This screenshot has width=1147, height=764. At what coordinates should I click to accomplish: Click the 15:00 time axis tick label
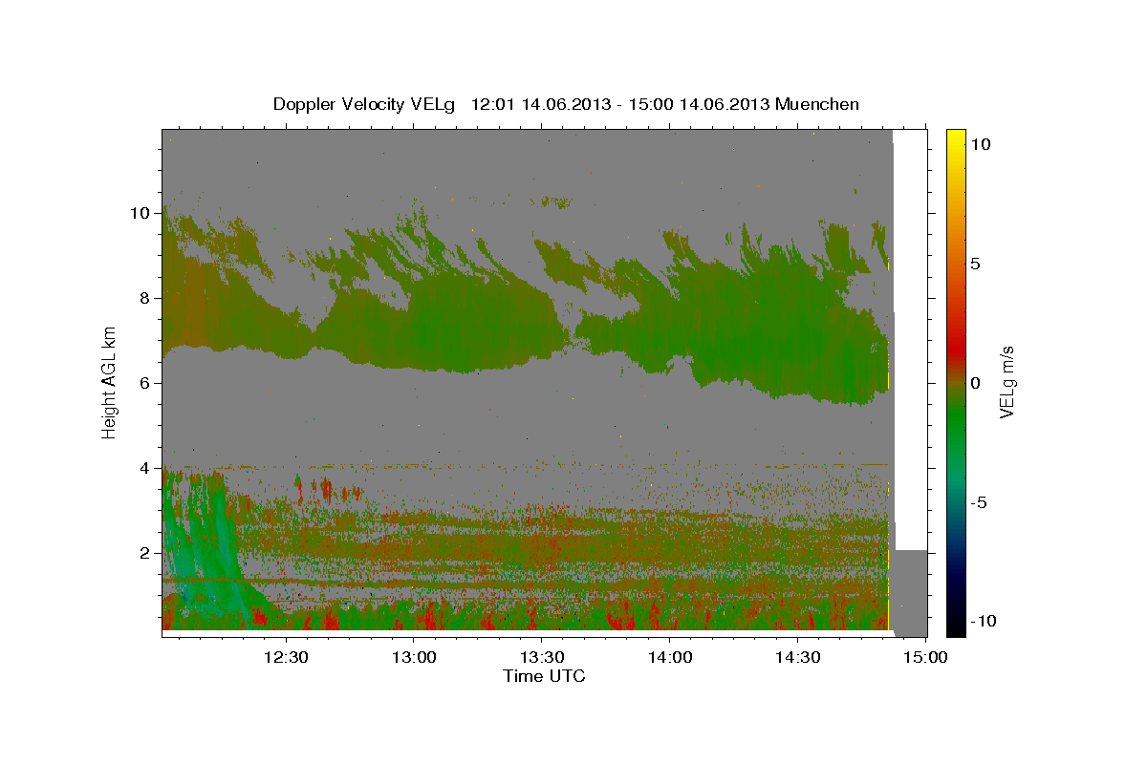pos(925,658)
